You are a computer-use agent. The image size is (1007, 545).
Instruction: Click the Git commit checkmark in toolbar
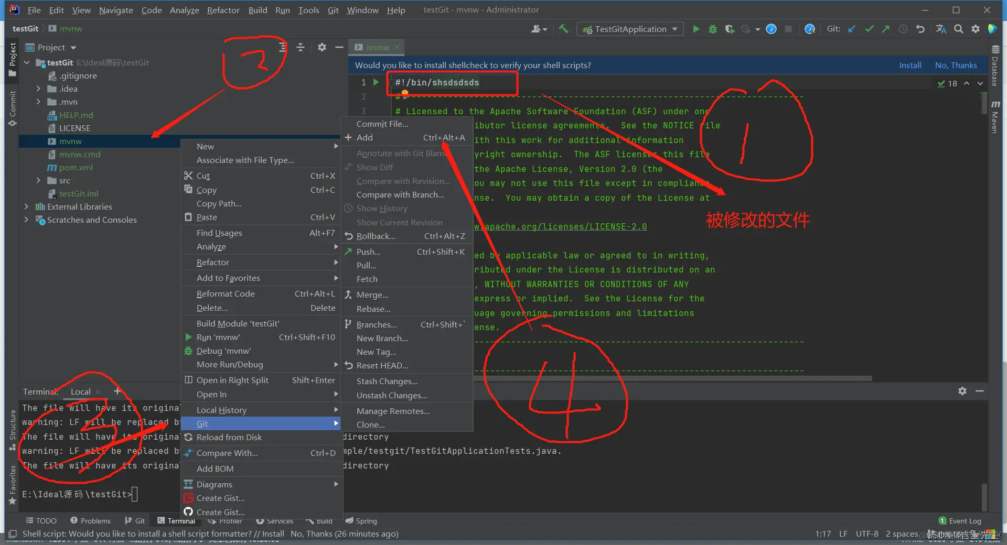click(x=869, y=29)
